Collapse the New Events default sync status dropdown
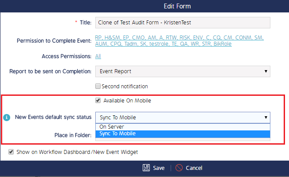The height and width of the screenshot is (177, 289). pos(183,118)
